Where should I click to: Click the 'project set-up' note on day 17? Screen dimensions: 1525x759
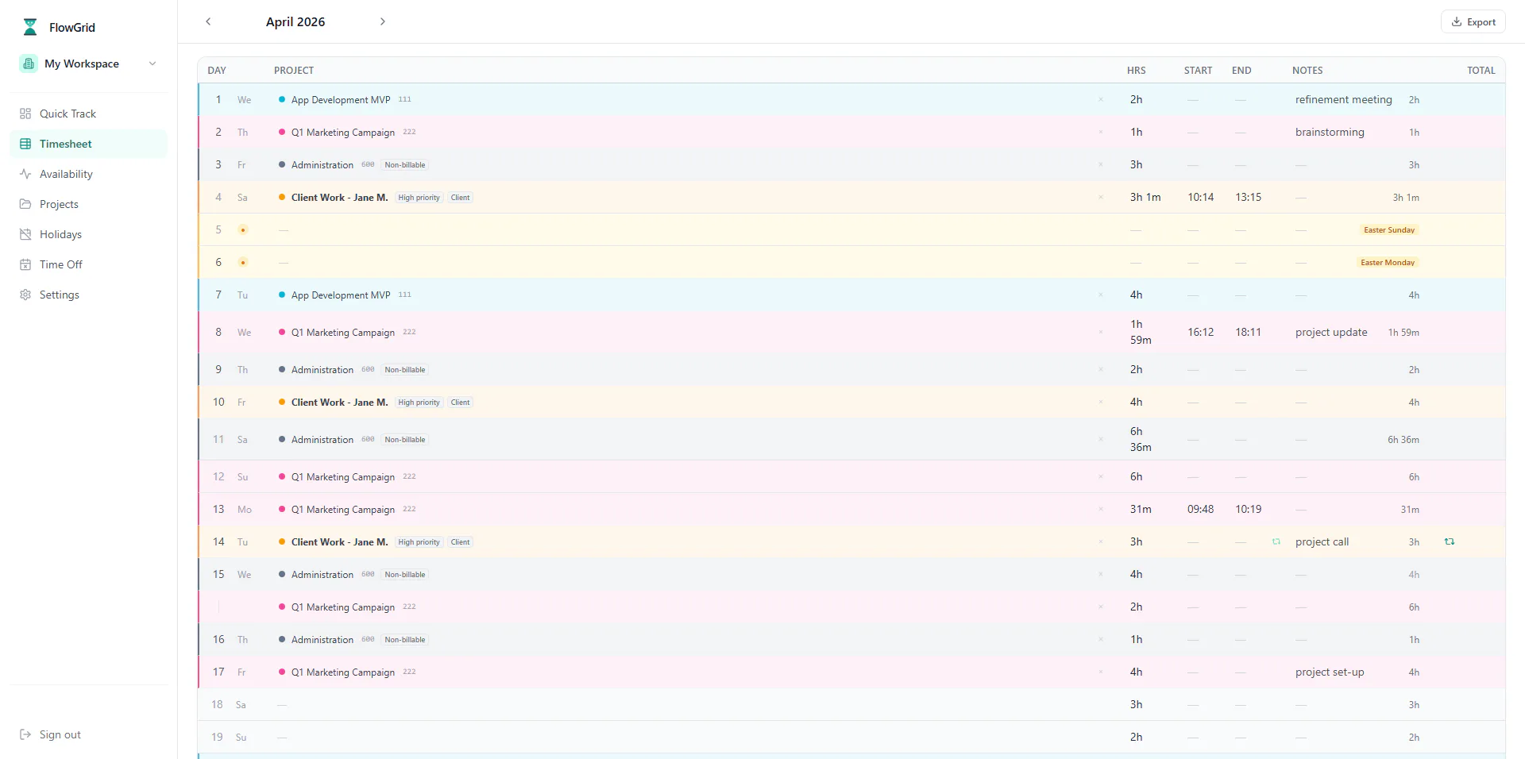tap(1330, 672)
